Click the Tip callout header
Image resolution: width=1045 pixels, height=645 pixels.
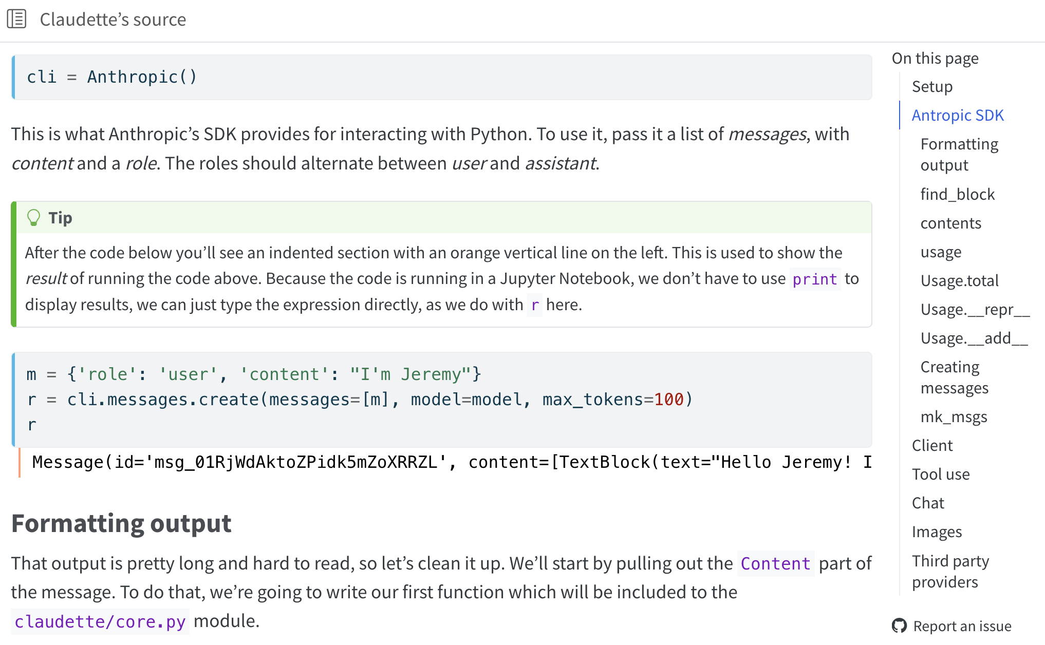click(x=444, y=218)
